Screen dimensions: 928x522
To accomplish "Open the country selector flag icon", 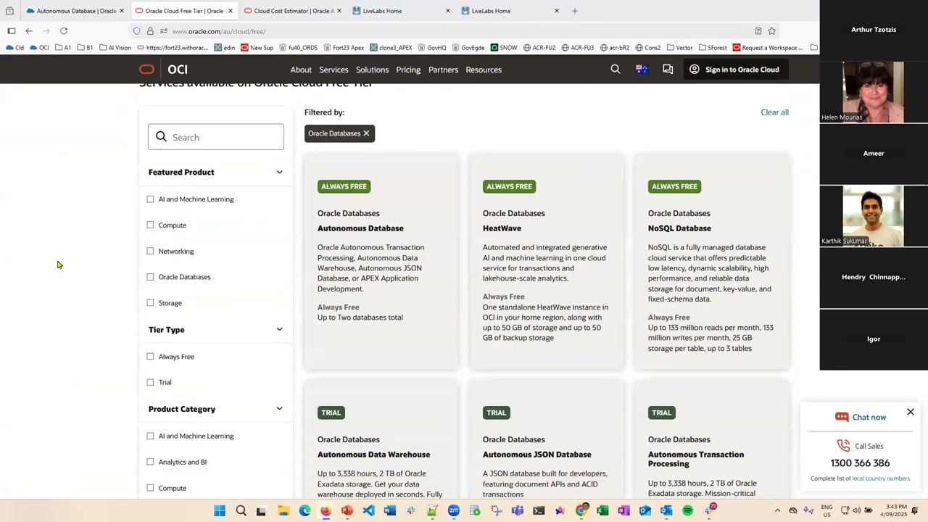I will (642, 70).
